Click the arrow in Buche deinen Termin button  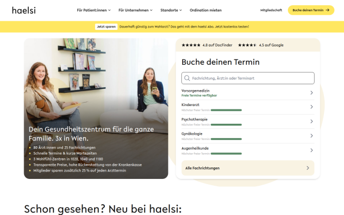327,10
